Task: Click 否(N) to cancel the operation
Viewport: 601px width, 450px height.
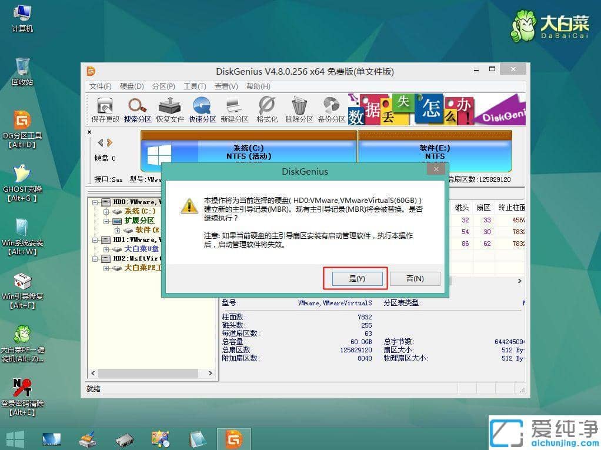Action: click(415, 278)
